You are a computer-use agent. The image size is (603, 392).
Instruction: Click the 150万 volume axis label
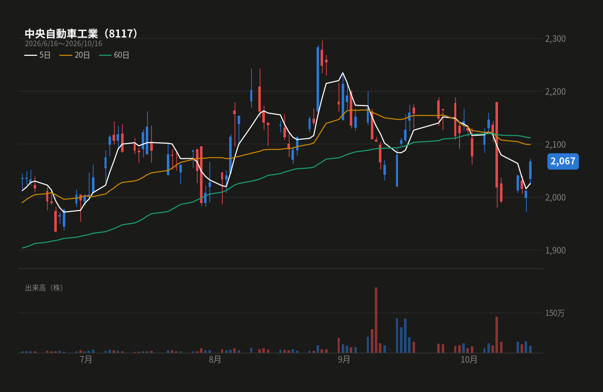point(555,313)
